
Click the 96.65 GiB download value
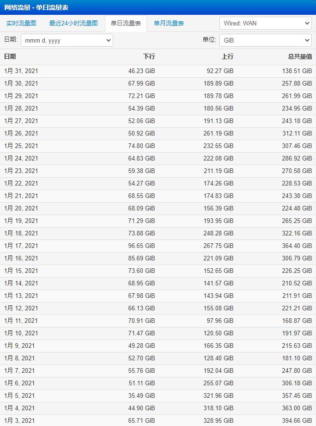pos(141,246)
